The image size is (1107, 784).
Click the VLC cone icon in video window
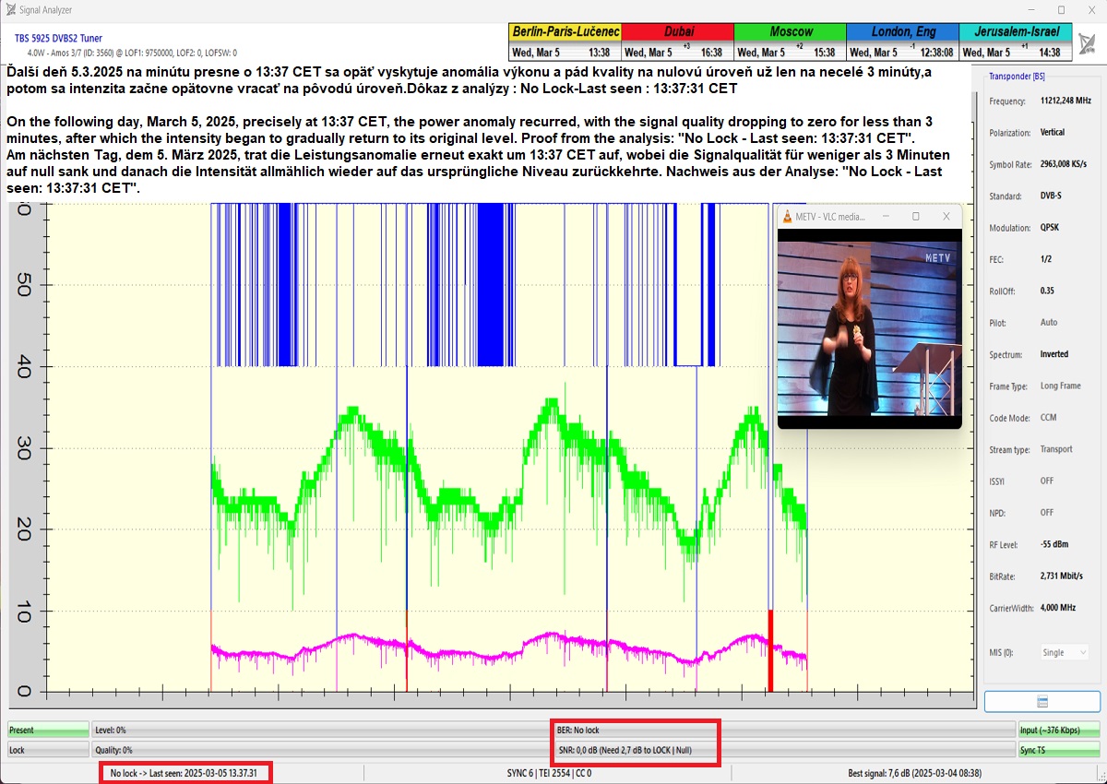click(786, 217)
